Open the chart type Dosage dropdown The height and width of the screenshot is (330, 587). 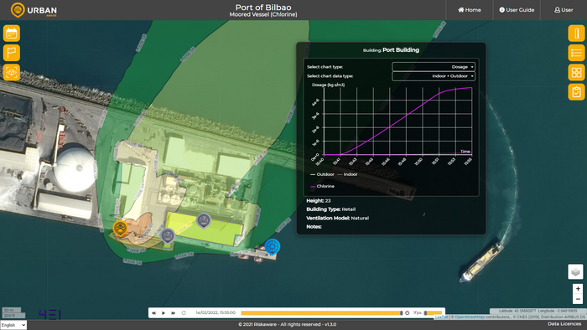(434, 67)
